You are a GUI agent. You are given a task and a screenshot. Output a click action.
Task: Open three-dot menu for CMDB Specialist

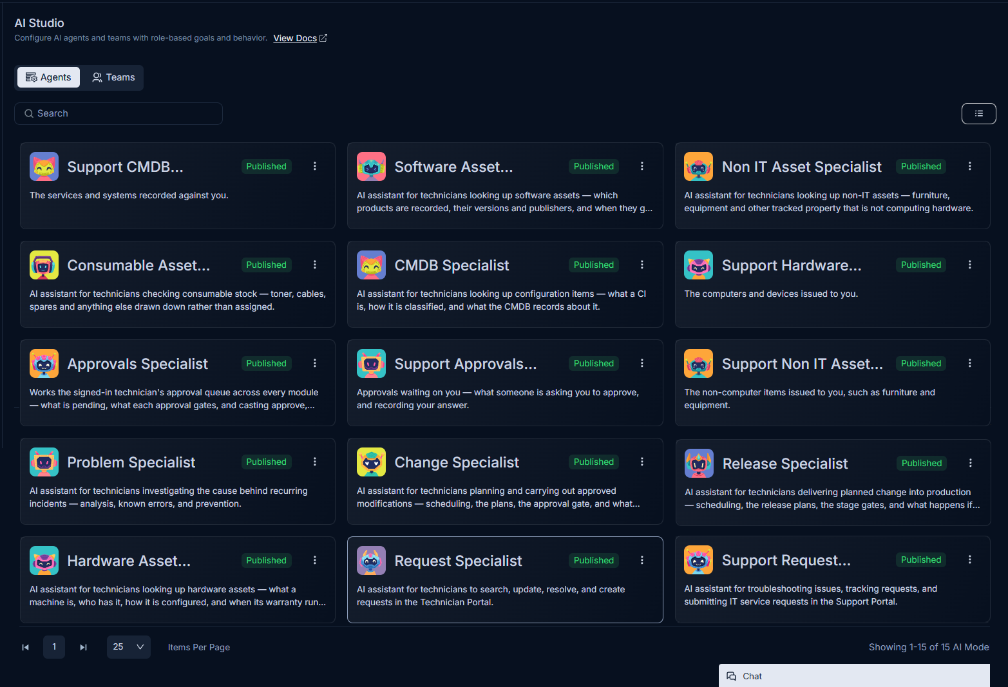coord(642,265)
